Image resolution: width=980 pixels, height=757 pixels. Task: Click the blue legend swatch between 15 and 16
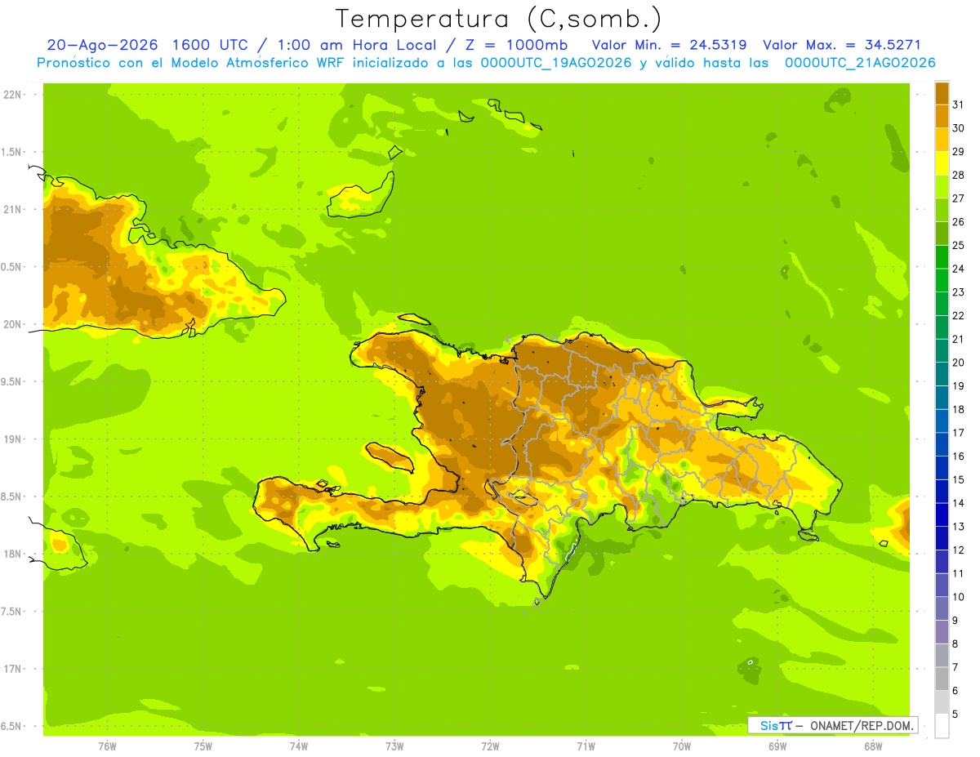click(942, 467)
